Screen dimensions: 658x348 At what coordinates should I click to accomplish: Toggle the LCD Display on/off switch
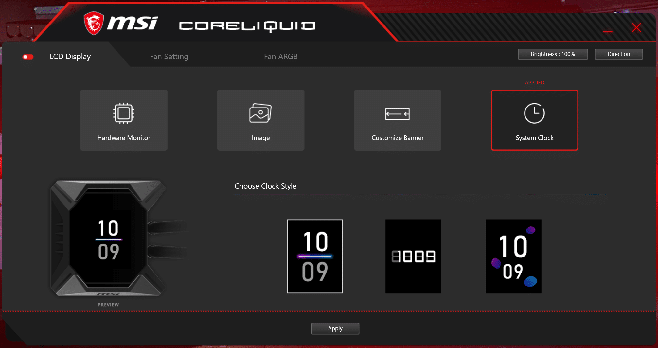(x=28, y=57)
